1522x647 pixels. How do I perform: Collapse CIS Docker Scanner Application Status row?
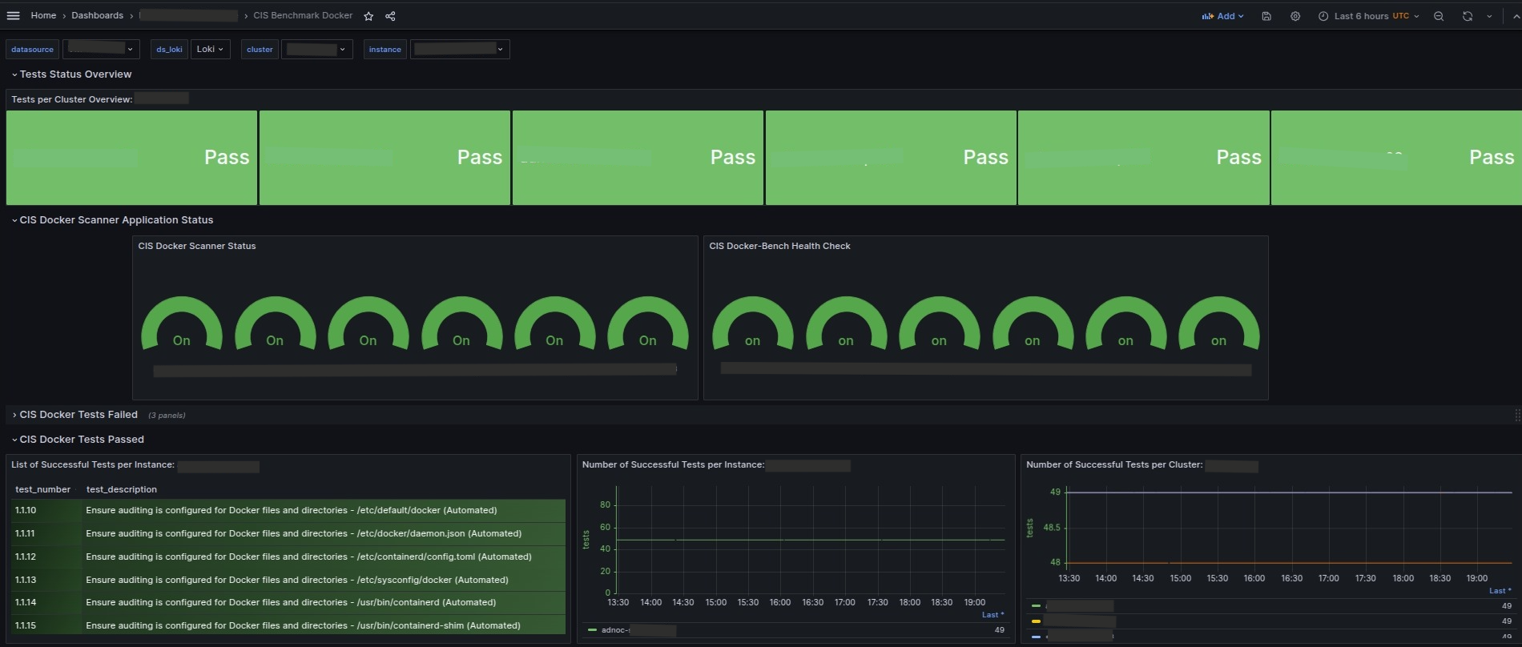click(x=112, y=220)
